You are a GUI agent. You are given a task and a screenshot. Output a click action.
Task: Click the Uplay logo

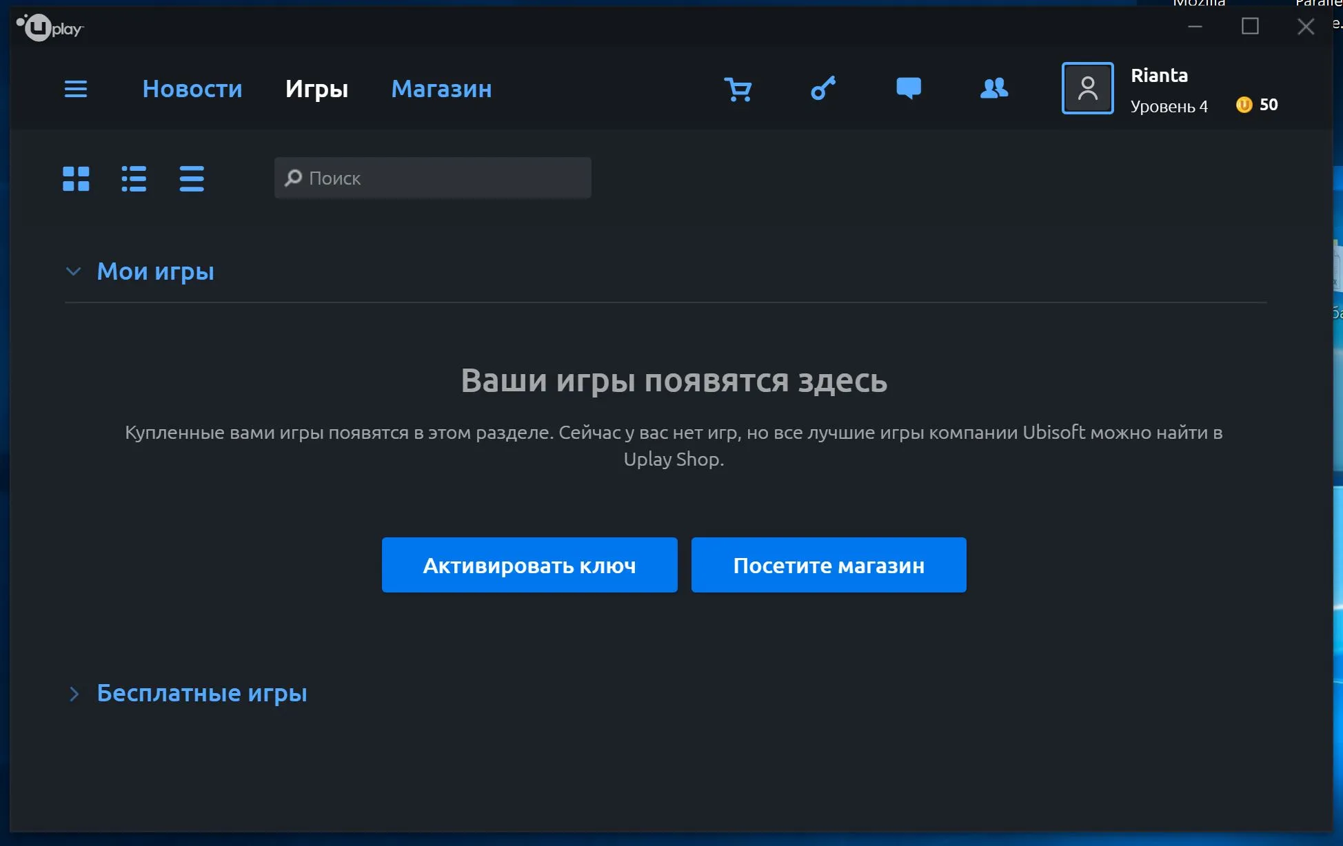point(50,28)
